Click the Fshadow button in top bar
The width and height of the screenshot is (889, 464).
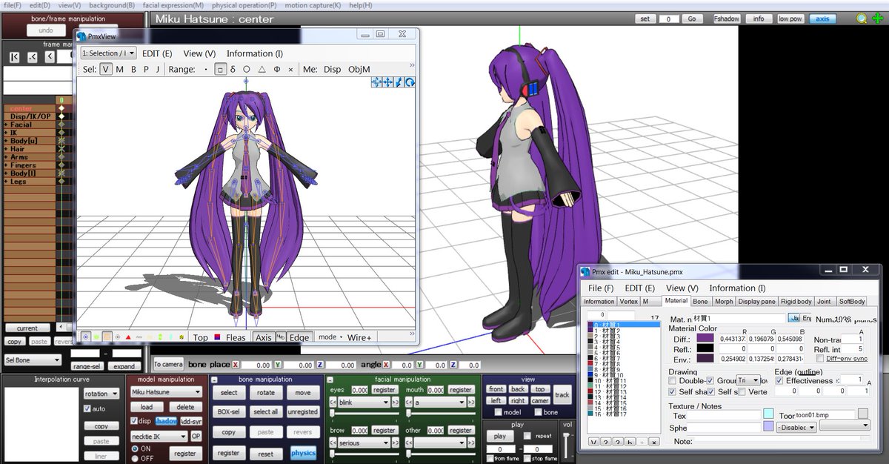(x=727, y=19)
